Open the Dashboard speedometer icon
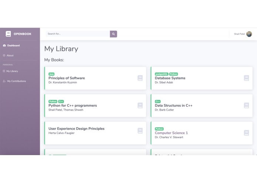Image resolution: width=257 pixels, height=182 pixels. tap(4, 46)
